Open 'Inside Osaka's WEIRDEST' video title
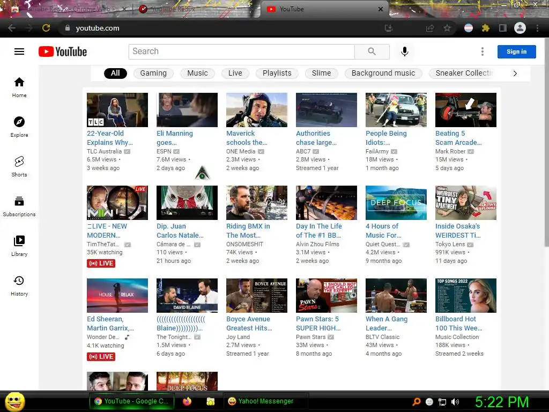Screen dimensions: 549x412 click(x=458, y=231)
